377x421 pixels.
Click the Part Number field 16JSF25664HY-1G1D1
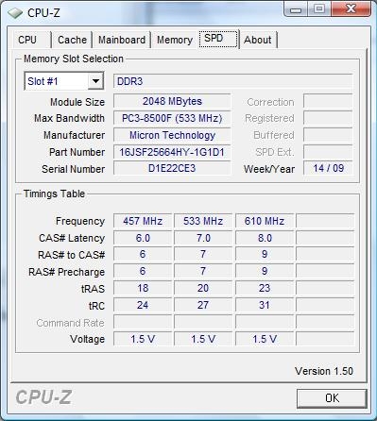click(x=172, y=152)
